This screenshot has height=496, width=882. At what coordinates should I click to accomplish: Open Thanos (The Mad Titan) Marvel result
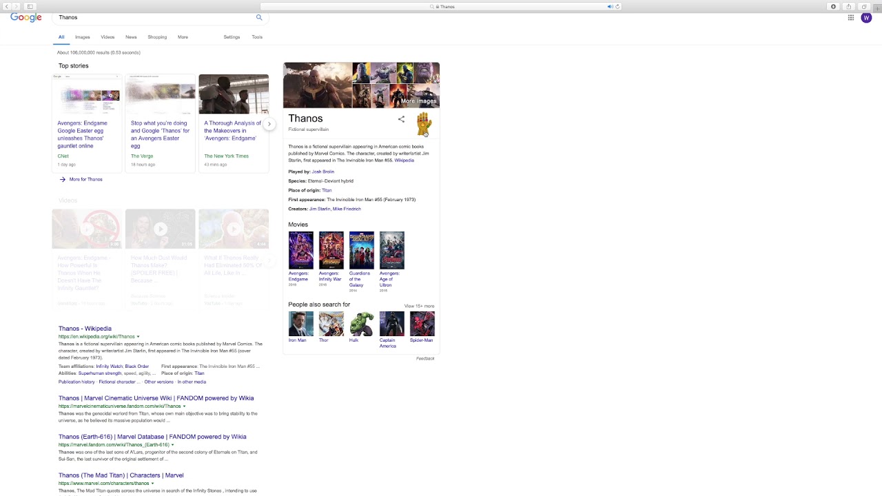click(x=121, y=475)
